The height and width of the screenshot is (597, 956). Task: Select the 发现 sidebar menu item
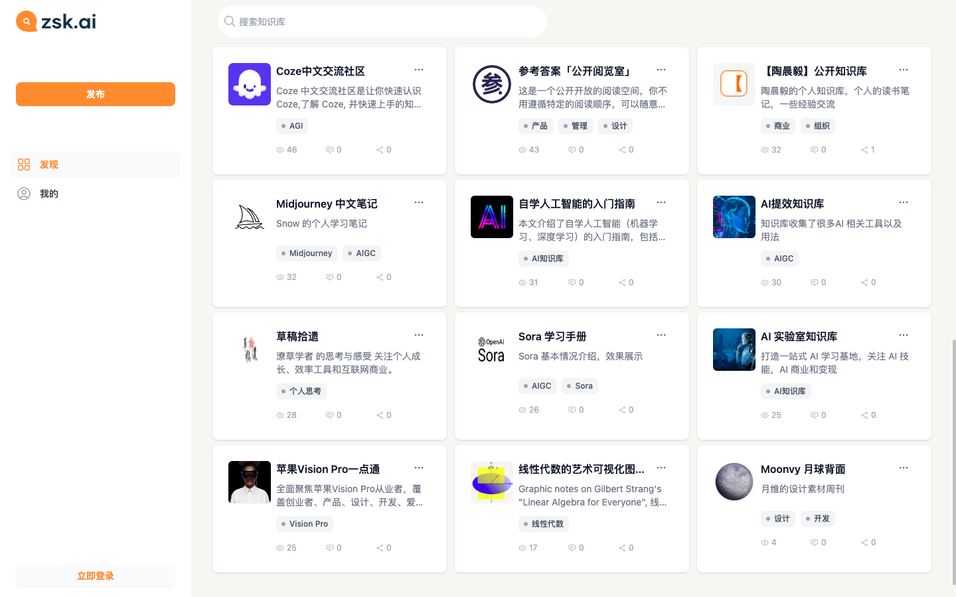(48, 164)
